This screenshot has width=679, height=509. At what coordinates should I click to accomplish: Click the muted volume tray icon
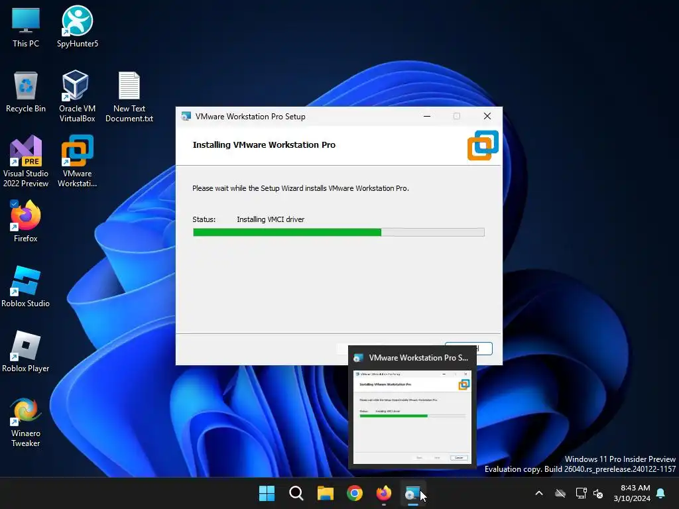click(x=598, y=493)
